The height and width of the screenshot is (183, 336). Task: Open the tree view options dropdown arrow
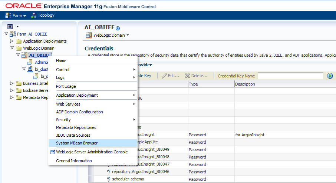(x=17, y=27)
